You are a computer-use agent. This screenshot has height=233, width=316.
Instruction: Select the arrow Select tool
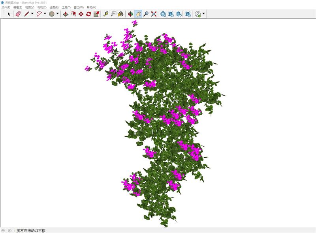pyautogui.click(x=9, y=14)
